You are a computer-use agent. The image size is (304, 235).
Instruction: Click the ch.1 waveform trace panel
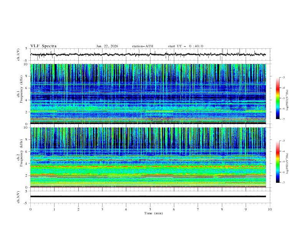150,55
